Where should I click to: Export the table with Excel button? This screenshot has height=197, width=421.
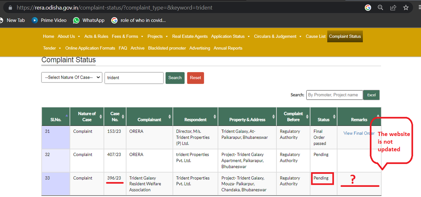click(x=371, y=95)
